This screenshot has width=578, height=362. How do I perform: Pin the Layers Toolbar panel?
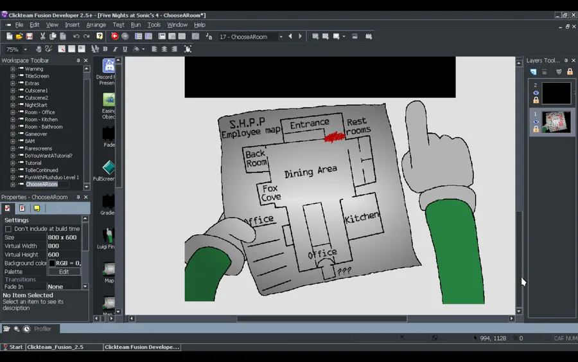click(x=566, y=60)
